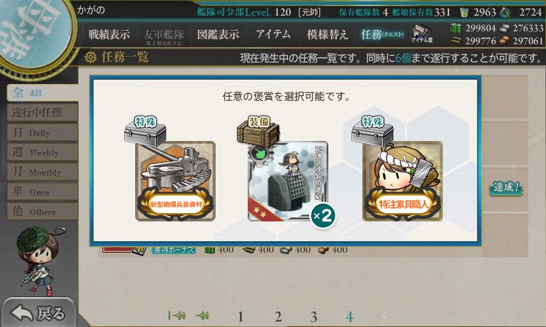The height and width of the screenshot is (327, 546).
Task: Go to quest page 2
Action: [278, 317]
